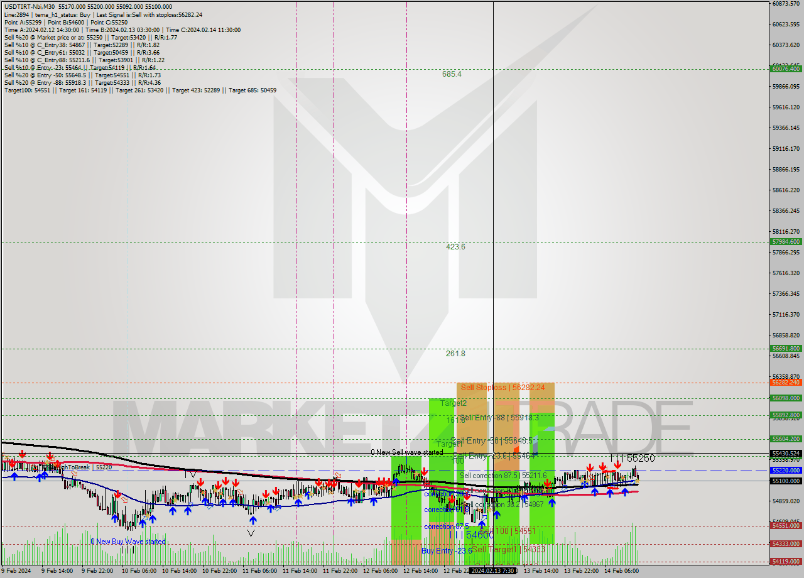
Task: Select the 55220.000 blue price tag
Action: [786, 470]
